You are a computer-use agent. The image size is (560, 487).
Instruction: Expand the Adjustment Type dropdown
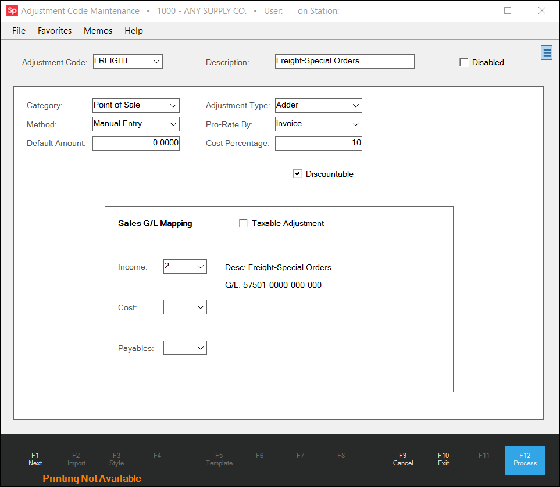(356, 105)
